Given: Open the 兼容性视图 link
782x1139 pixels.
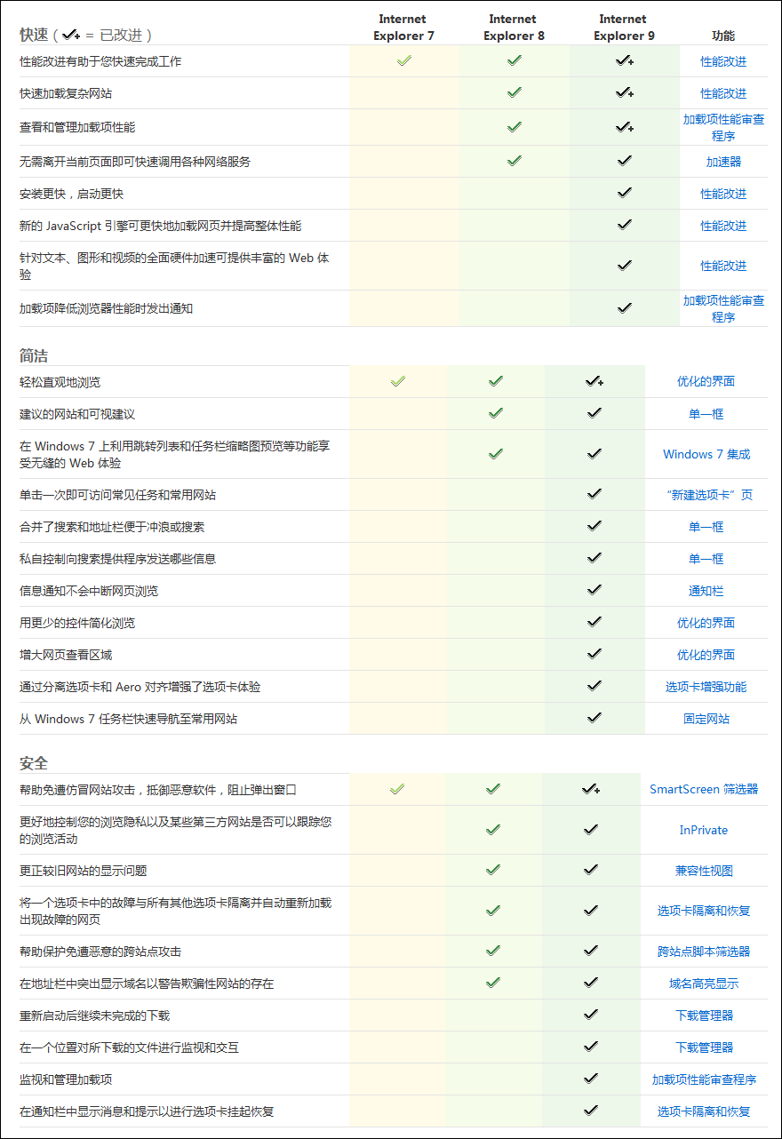Looking at the screenshot, I should pos(704,871).
